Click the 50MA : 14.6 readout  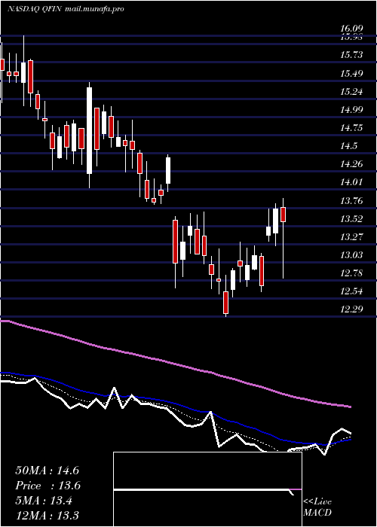[47, 471]
